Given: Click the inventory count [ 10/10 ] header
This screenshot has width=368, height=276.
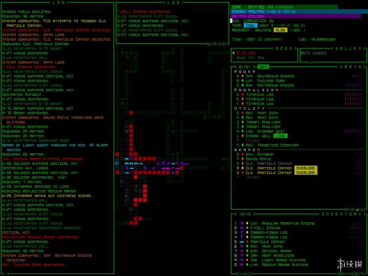Looking at the screenshot, I should pyautogui.click(x=245, y=214).
